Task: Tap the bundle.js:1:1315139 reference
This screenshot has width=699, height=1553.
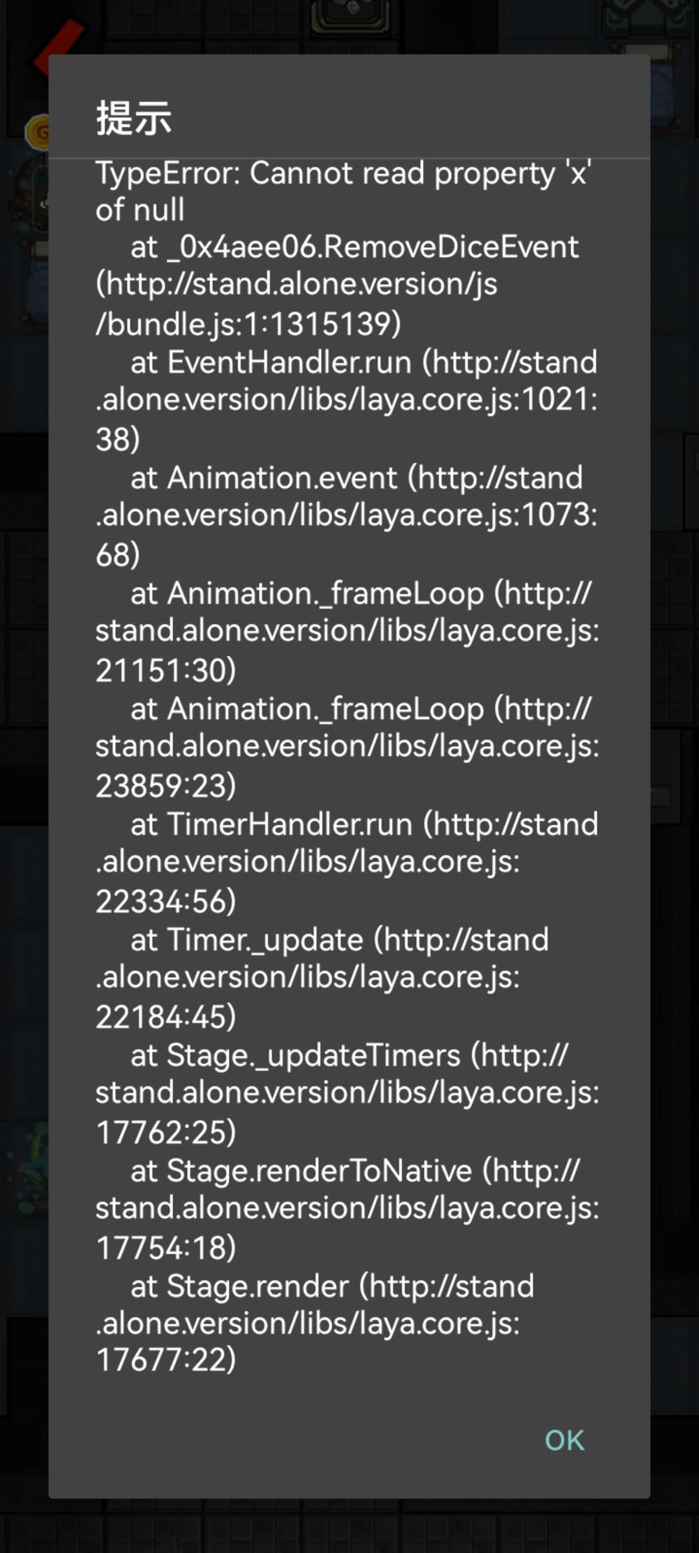Action: tap(248, 324)
